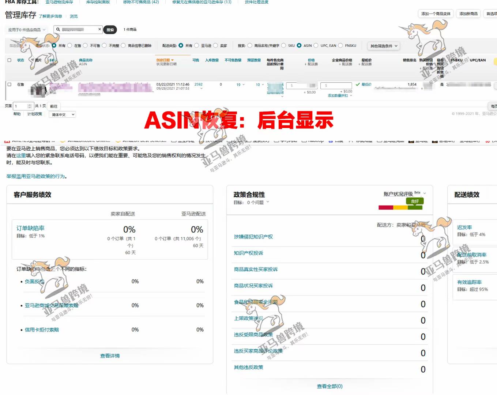This screenshot has height=395, width=497.
Task: Click the 前往 page button
Action: tap(54, 106)
